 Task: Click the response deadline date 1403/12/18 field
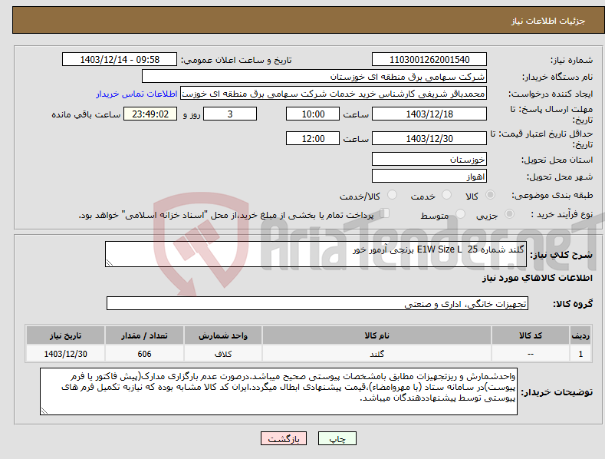(x=429, y=114)
